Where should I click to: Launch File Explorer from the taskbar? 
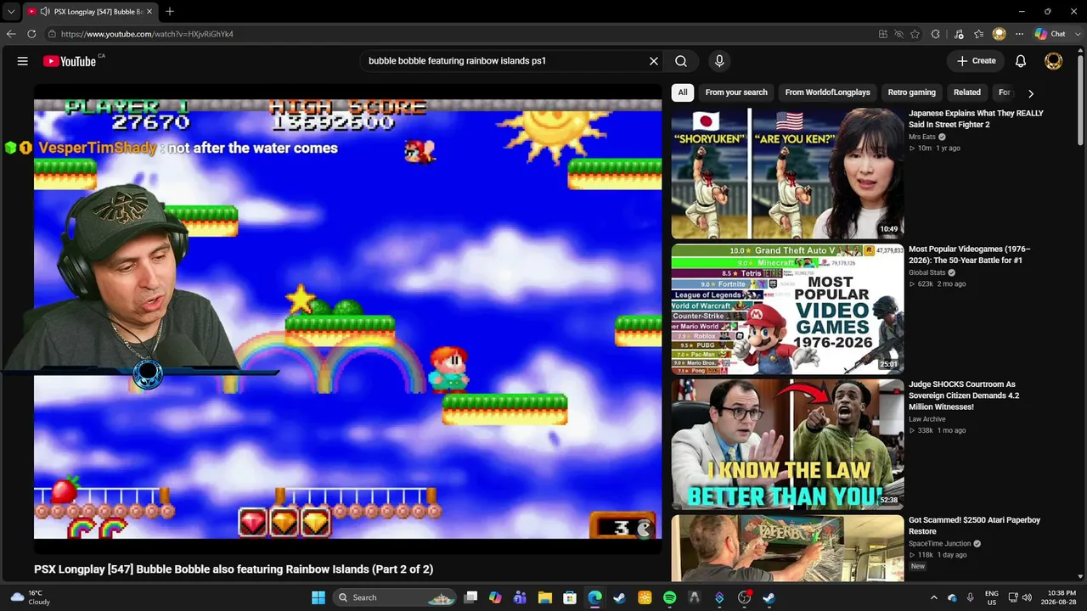[x=545, y=597]
